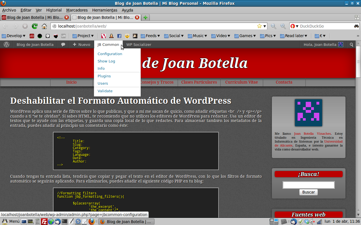Close the second browser tab
The height and width of the screenshot is (225, 361).
pos(137,17)
